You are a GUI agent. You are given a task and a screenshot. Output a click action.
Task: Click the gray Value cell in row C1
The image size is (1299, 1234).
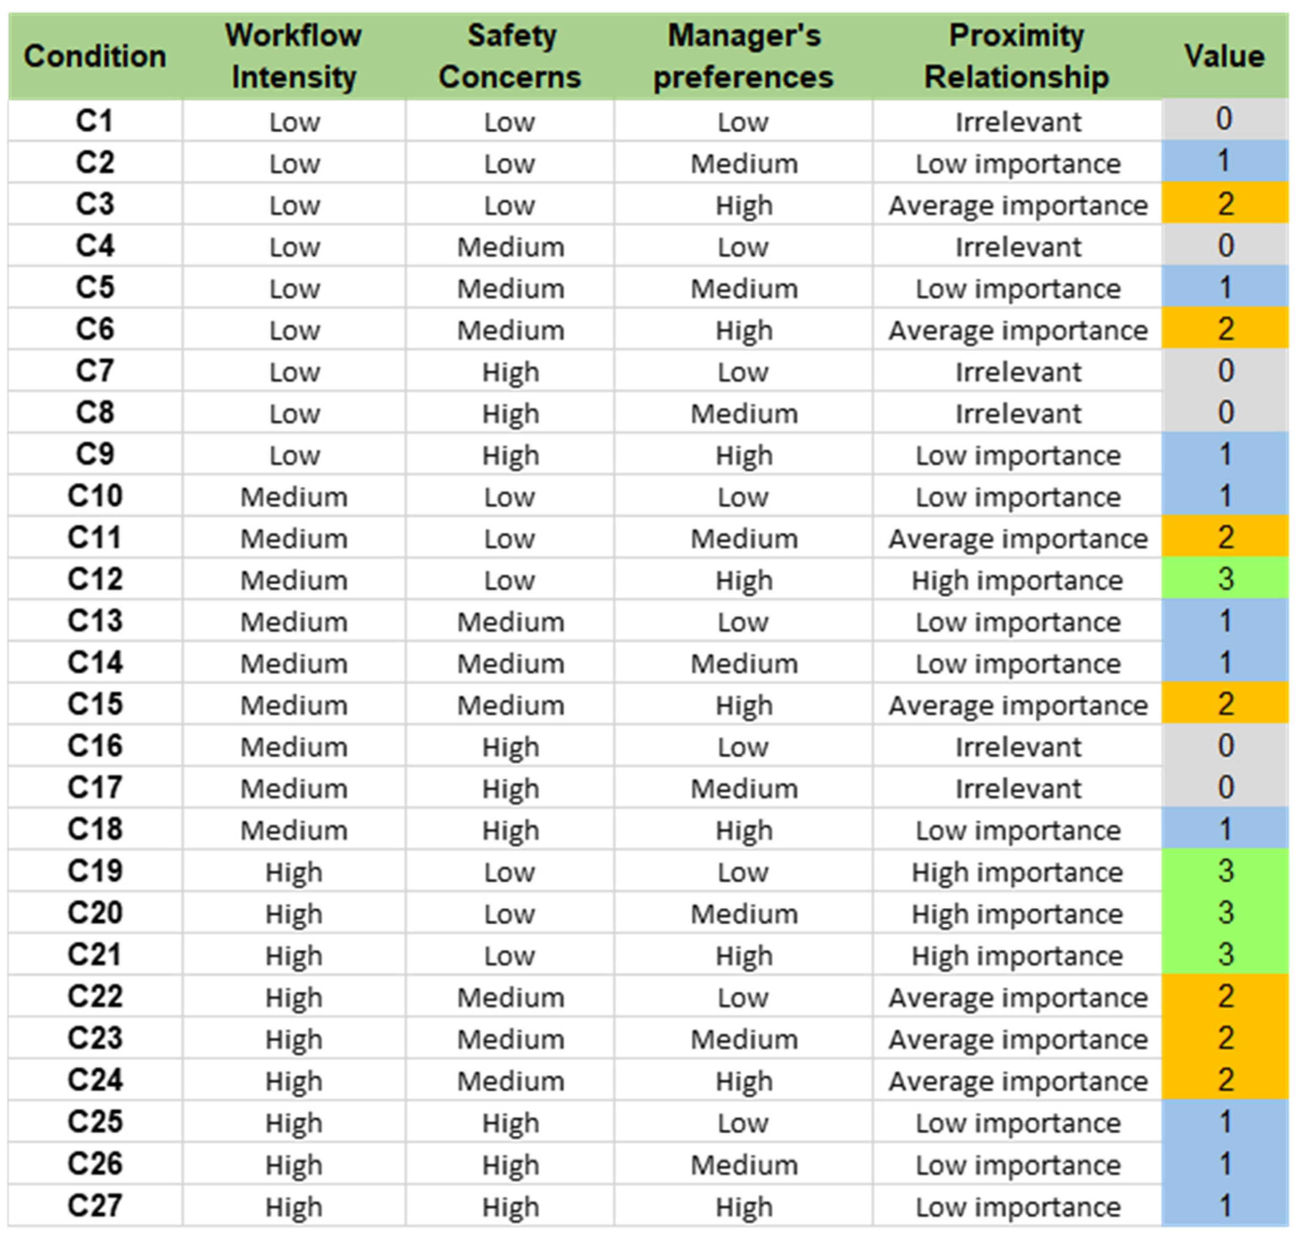pos(1224,120)
